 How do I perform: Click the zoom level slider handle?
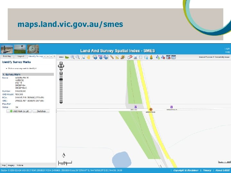(x=61, y=79)
